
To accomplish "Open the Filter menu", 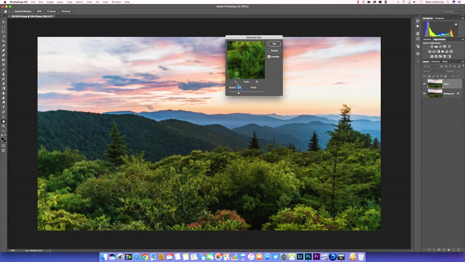I will coord(90,2).
